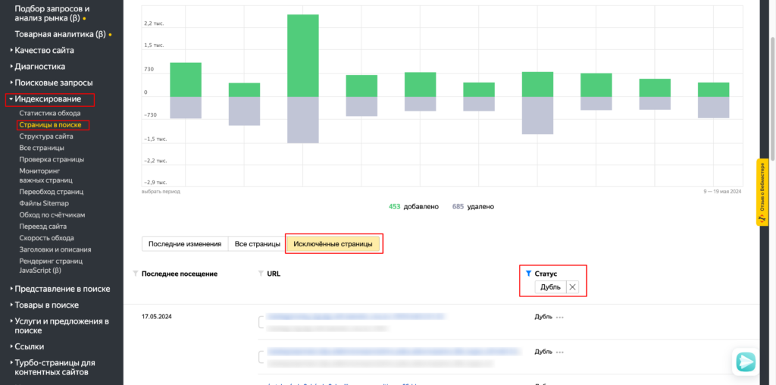
Task: Click the 17.05.2024 date cell
Action: pos(158,316)
